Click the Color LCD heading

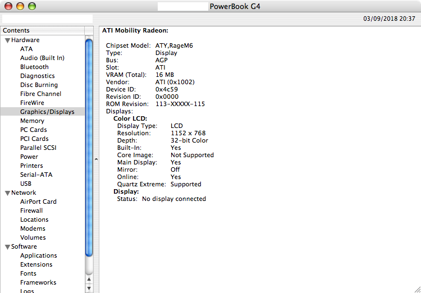130,118
